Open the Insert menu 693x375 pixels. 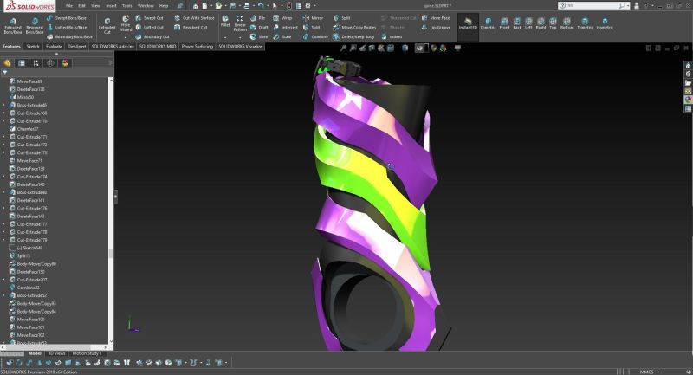(x=112, y=6)
